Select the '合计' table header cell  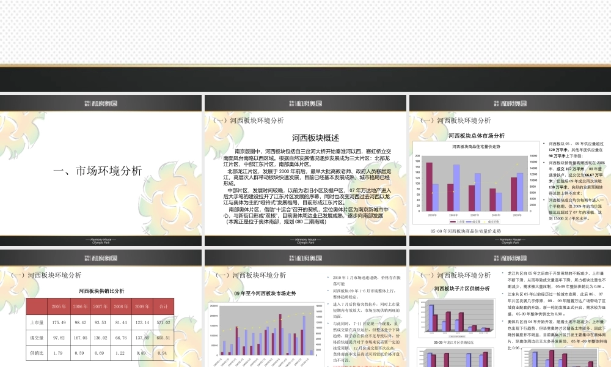tap(164, 306)
